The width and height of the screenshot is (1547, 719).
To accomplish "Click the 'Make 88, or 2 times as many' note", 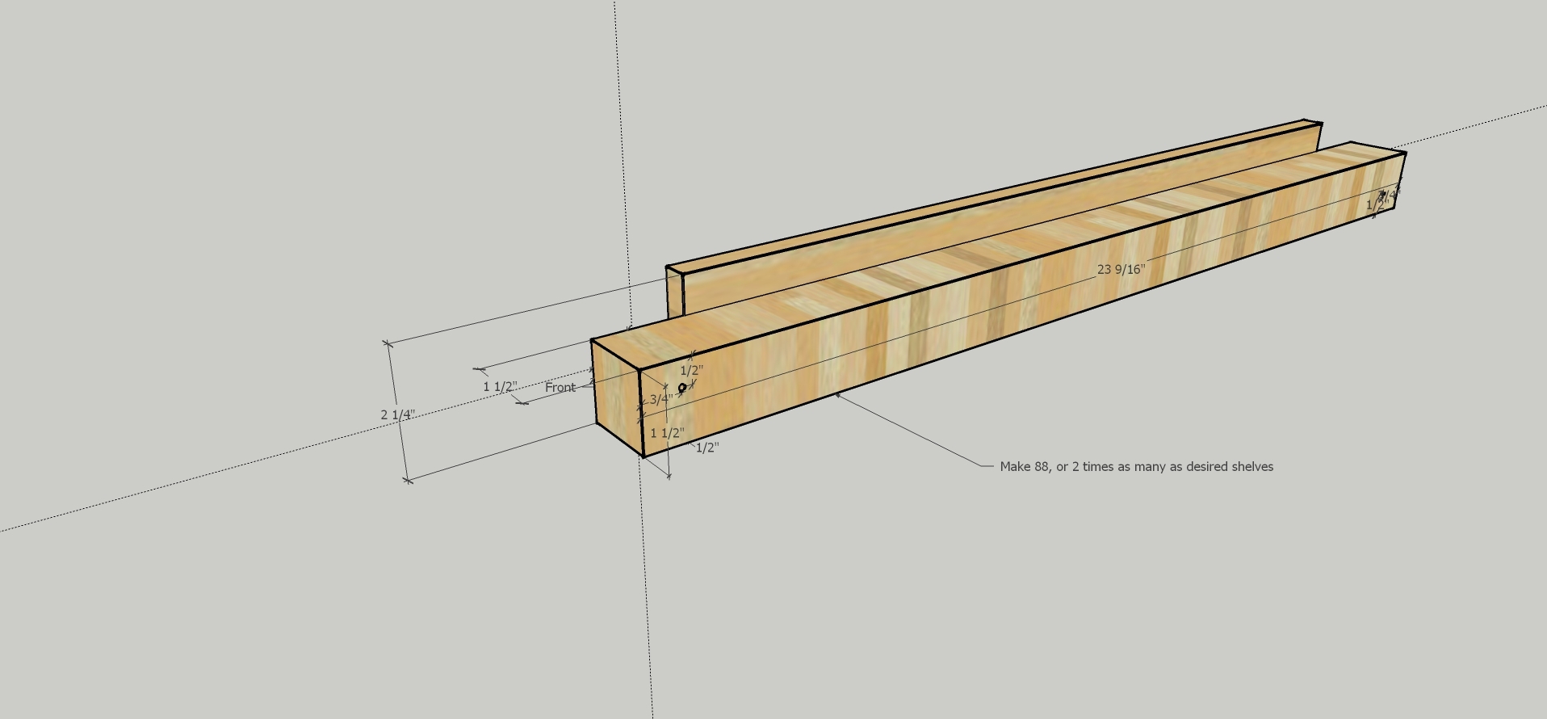I will click(1137, 467).
